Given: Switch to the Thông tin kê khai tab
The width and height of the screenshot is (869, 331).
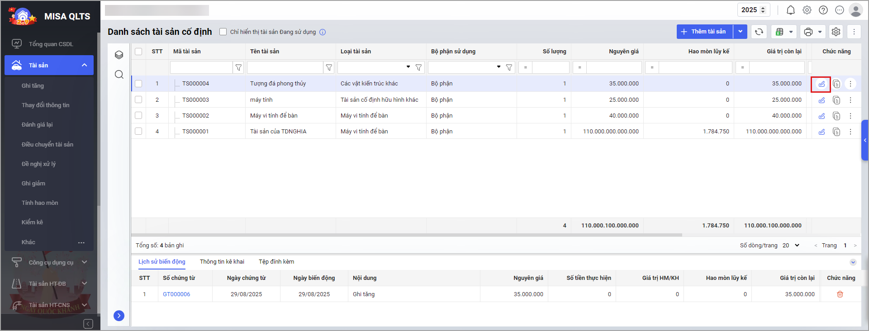Looking at the screenshot, I should coord(222,262).
